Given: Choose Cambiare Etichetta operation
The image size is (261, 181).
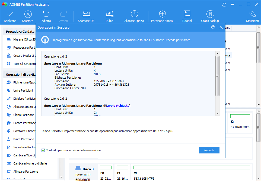Looking at the screenshot, I should pyautogui.click(x=21, y=131).
